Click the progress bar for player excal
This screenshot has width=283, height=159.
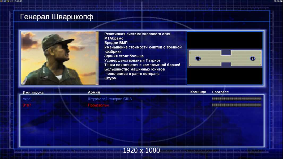(237, 99)
